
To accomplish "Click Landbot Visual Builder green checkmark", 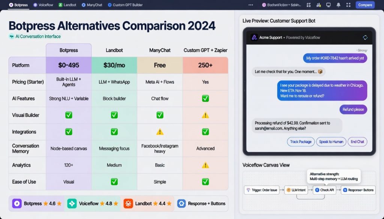I will (114, 115).
